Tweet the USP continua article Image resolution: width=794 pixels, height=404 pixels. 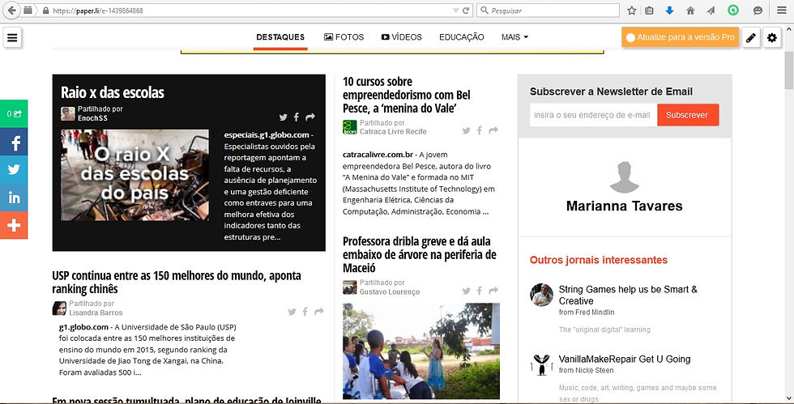tap(292, 312)
